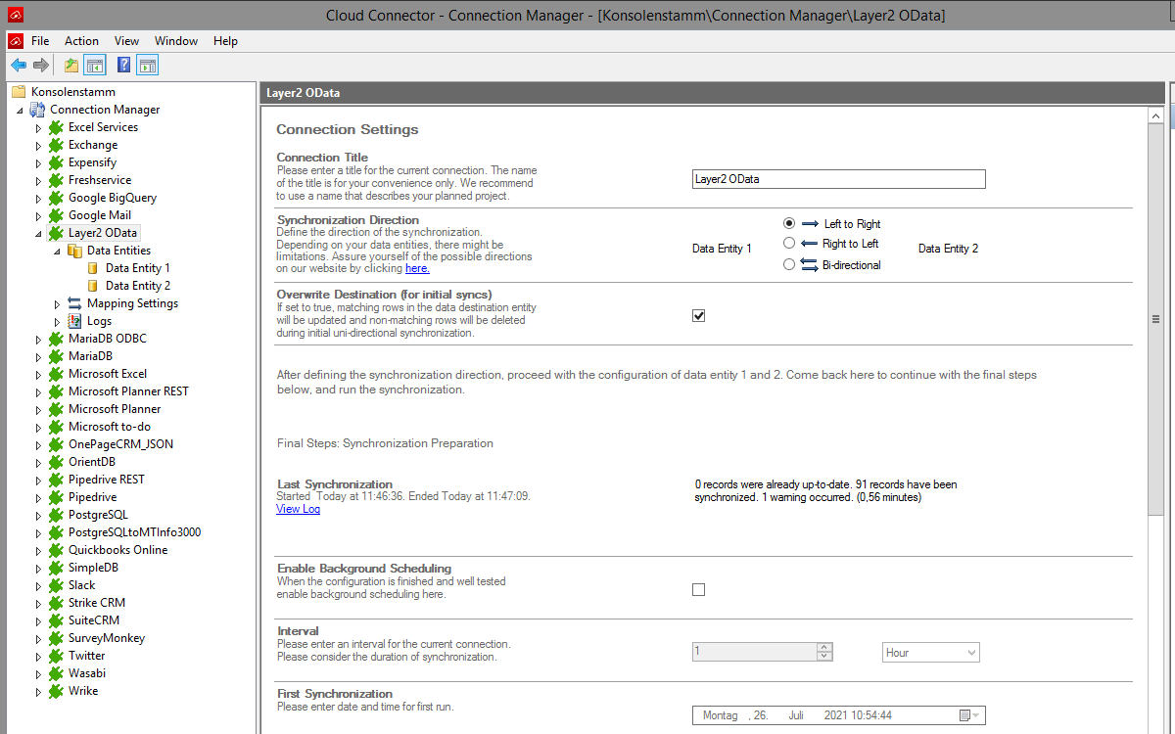Click the Exchange connection icon
The width and height of the screenshot is (1175, 734).
[x=56, y=145]
